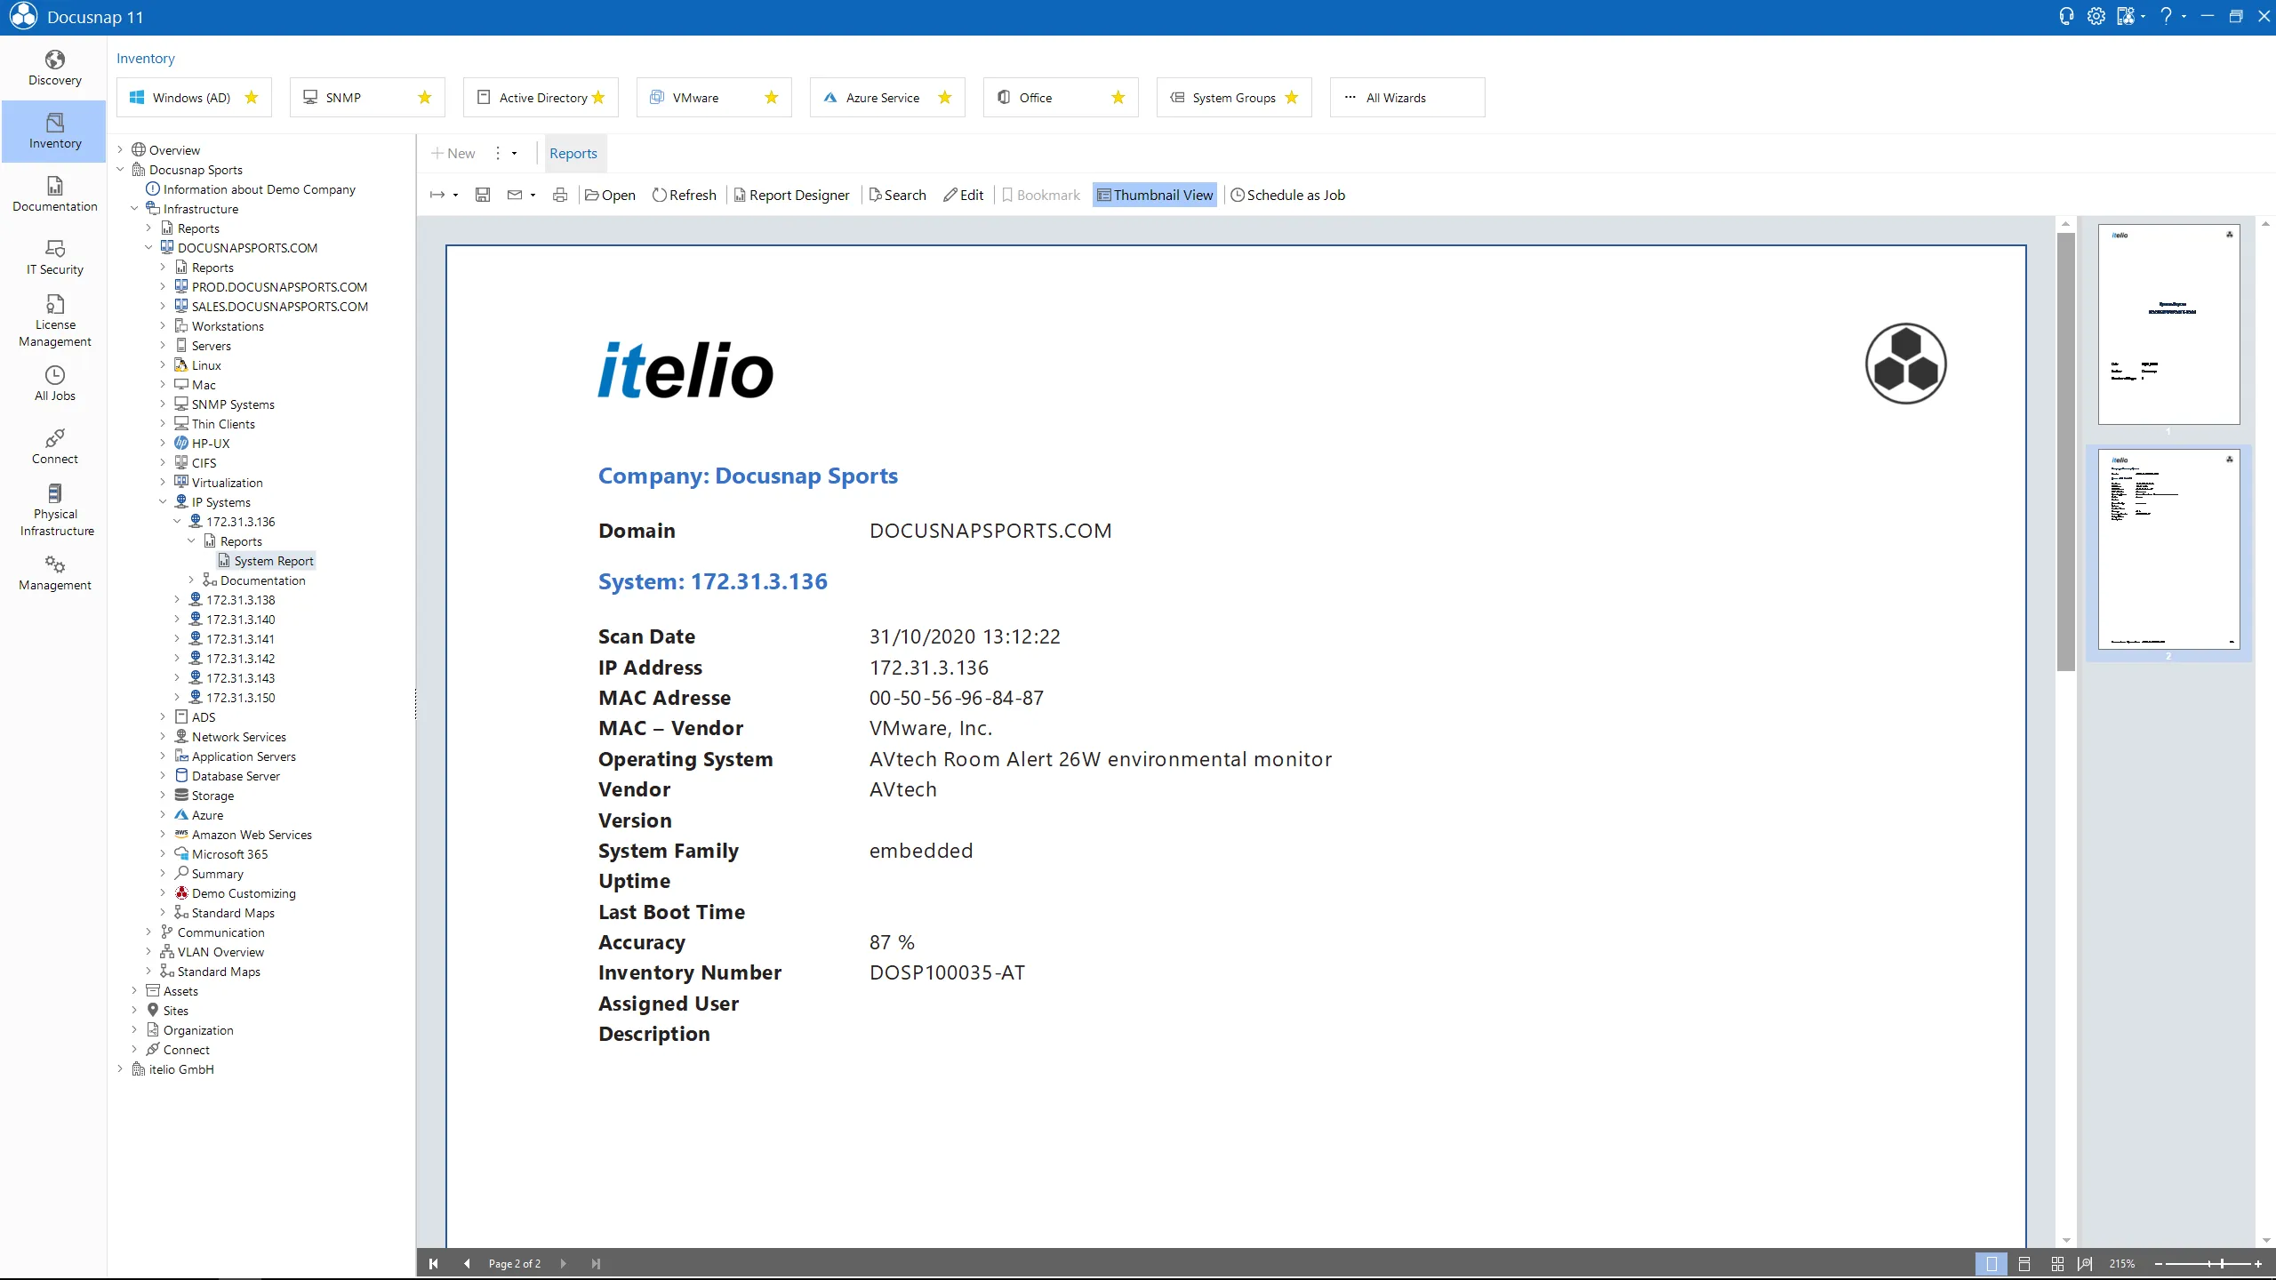Click the Search button in report toolbar
2276x1280 pixels.
point(897,195)
